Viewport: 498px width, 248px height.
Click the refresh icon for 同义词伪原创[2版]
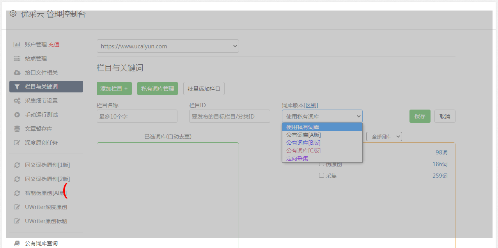17,179
